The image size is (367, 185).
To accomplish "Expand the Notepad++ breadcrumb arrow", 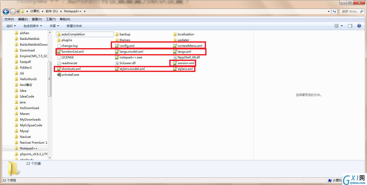I will point(85,11).
